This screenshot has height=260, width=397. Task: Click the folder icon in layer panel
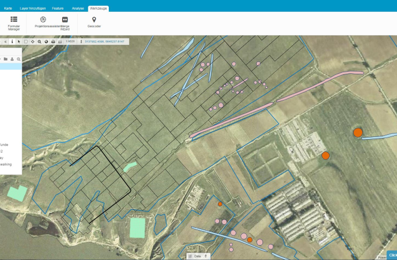[6, 59]
